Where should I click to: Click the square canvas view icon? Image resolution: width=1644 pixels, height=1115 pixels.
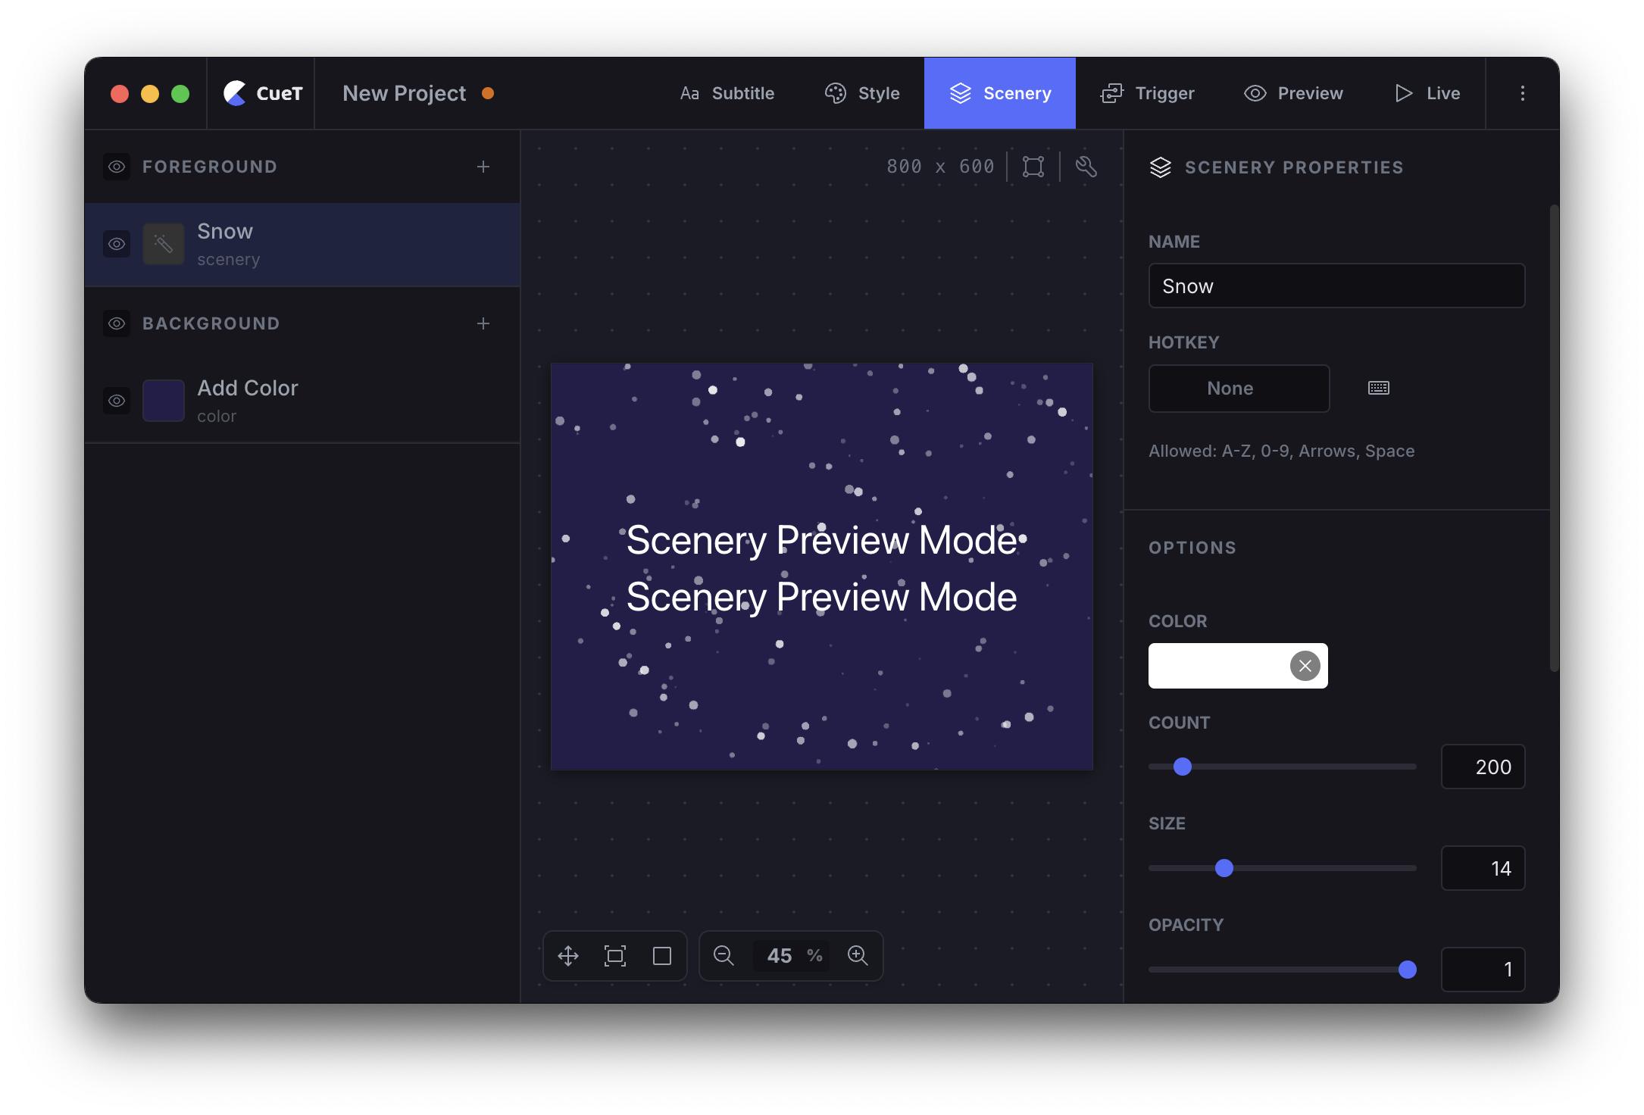(x=662, y=955)
